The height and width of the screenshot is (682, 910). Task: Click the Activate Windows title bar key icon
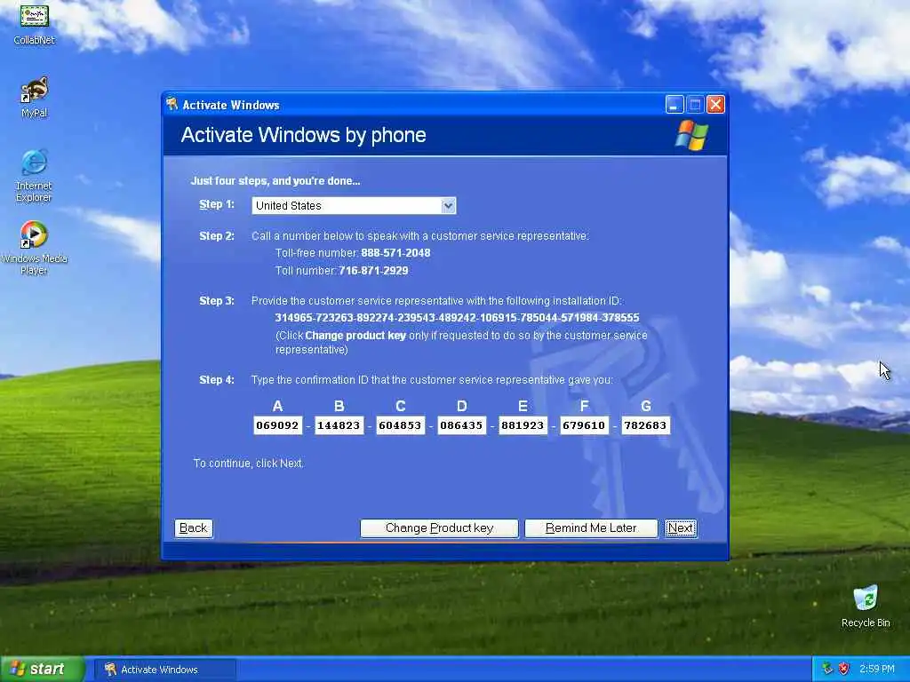click(172, 105)
